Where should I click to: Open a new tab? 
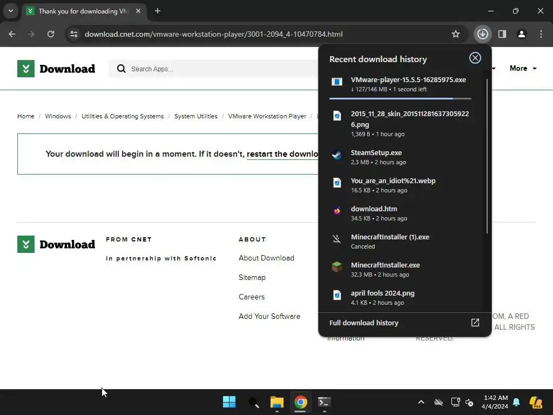[158, 11]
